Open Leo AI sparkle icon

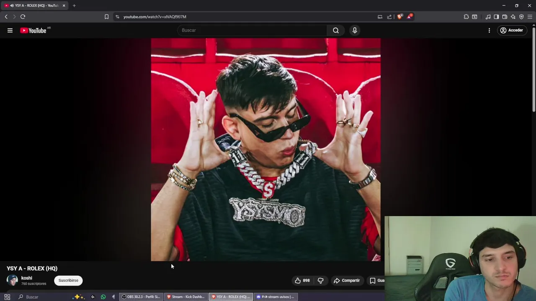tap(513, 17)
